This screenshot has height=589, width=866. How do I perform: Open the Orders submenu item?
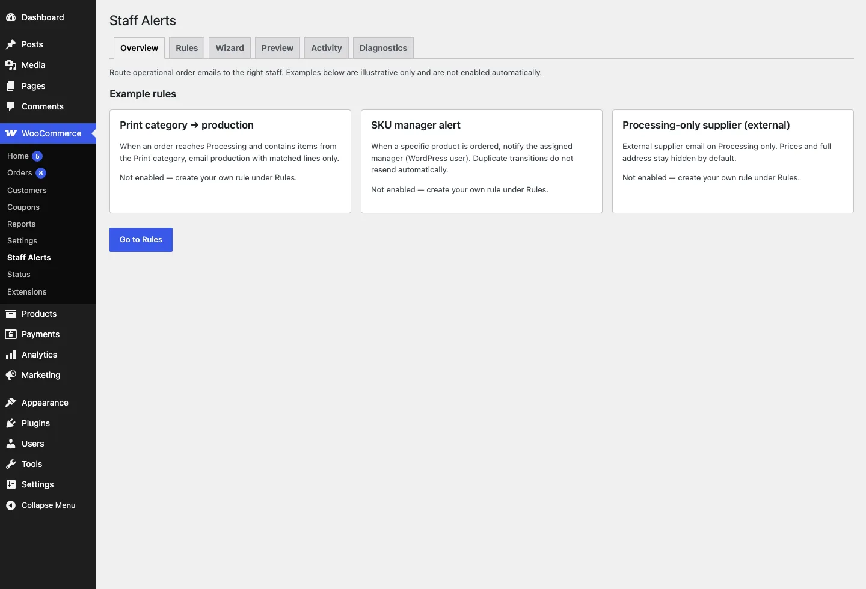[x=20, y=173]
